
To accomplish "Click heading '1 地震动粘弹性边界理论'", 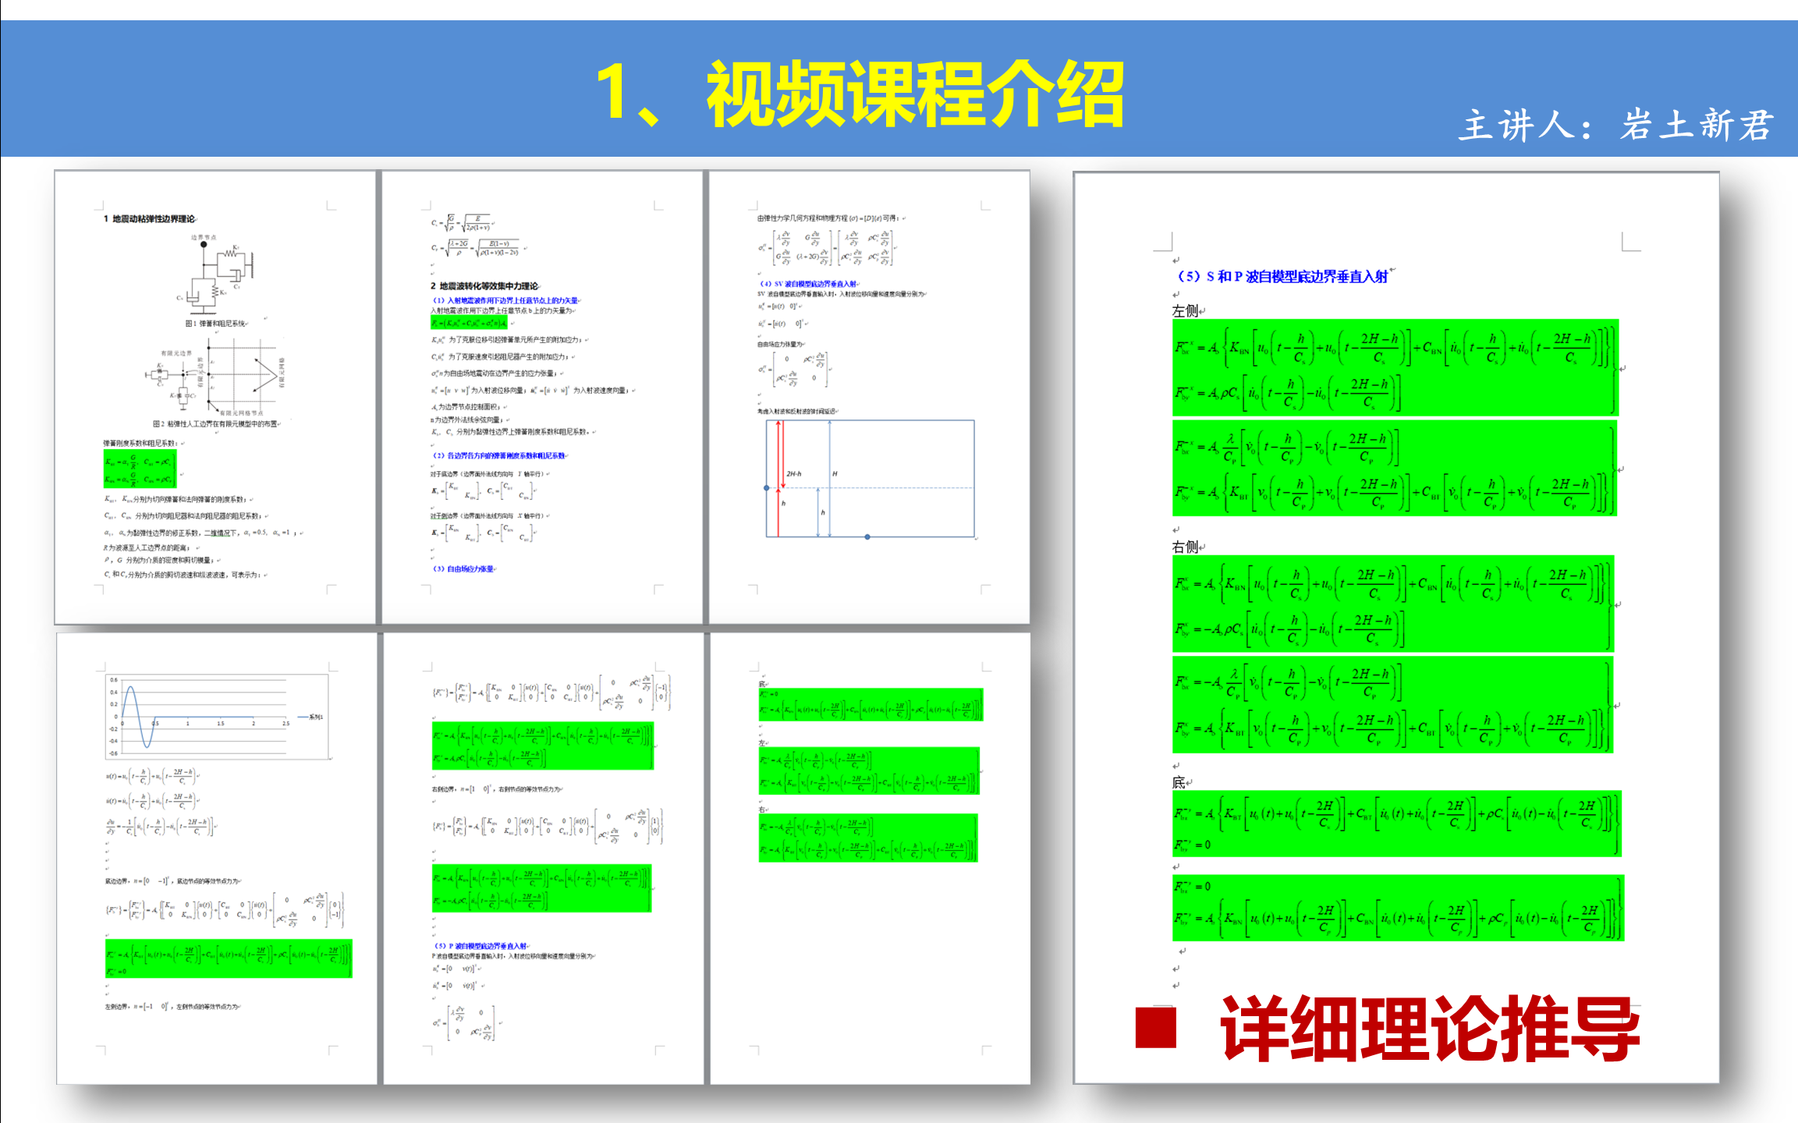I will tap(149, 219).
